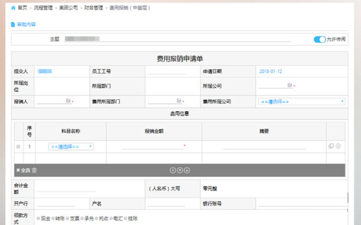Open 费用报销(中基层) breadcrumb item

click(129, 8)
